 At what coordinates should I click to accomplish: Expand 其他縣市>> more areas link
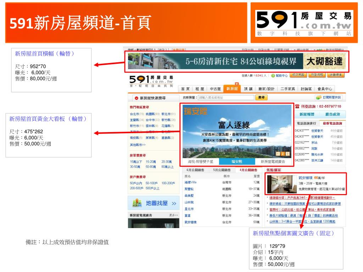click(138, 145)
